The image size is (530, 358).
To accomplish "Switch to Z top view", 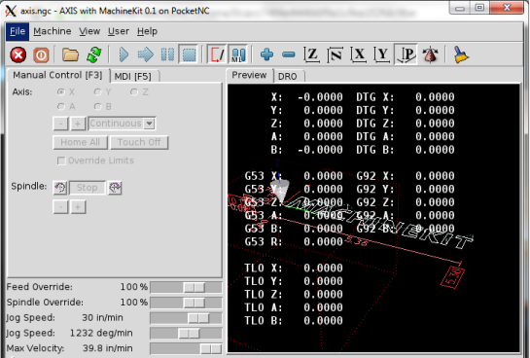I will tap(311, 54).
